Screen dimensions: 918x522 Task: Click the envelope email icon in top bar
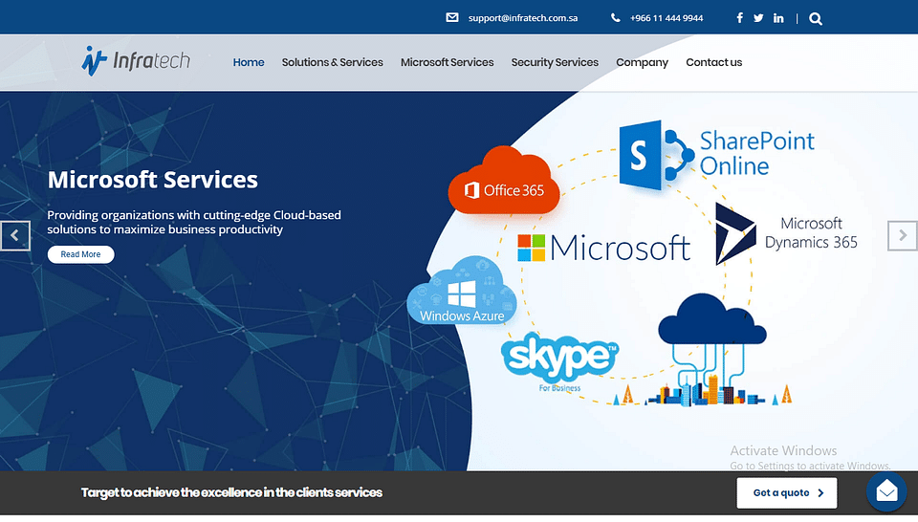[452, 17]
